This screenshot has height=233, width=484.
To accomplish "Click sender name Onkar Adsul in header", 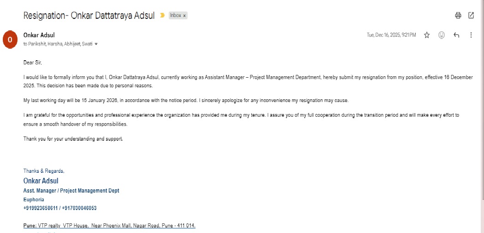I will [39, 35].
